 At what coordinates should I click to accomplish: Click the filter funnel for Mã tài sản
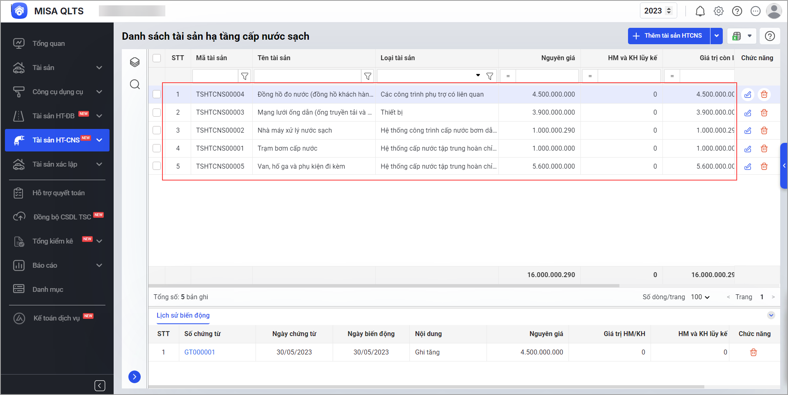(x=244, y=76)
